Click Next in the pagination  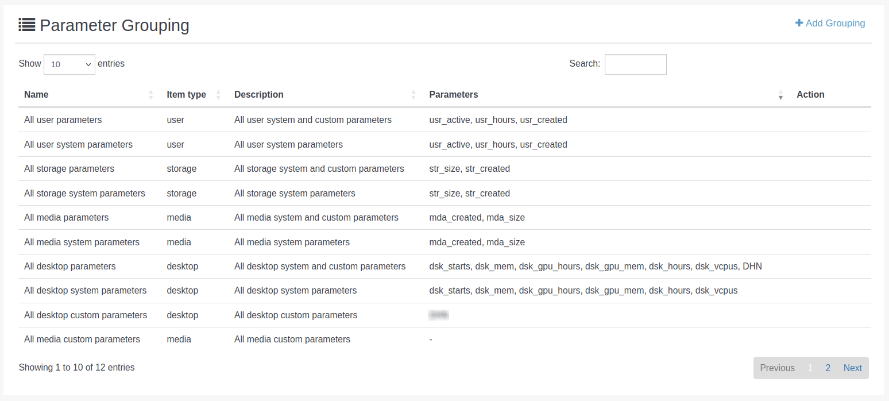click(852, 368)
